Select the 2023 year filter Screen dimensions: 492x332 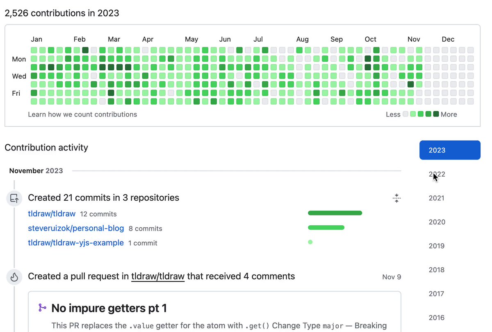click(x=449, y=150)
